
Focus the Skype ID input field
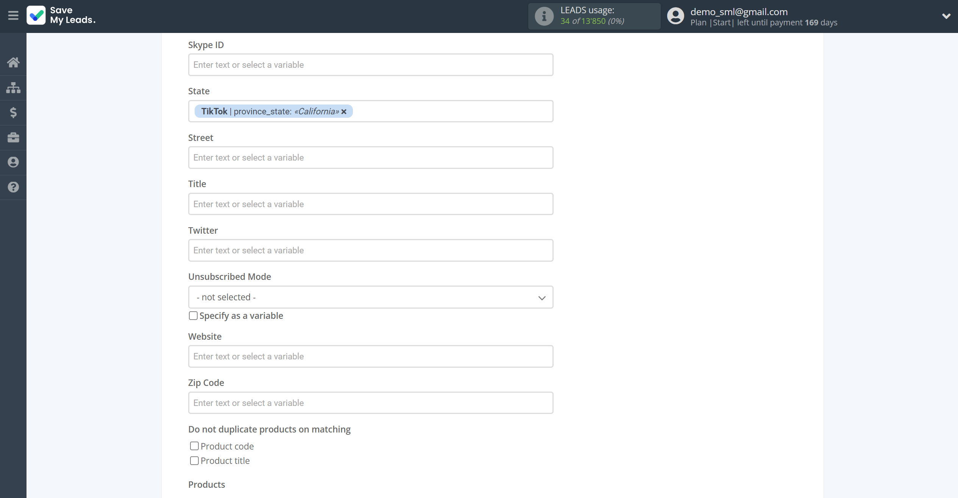[x=371, y=65]
